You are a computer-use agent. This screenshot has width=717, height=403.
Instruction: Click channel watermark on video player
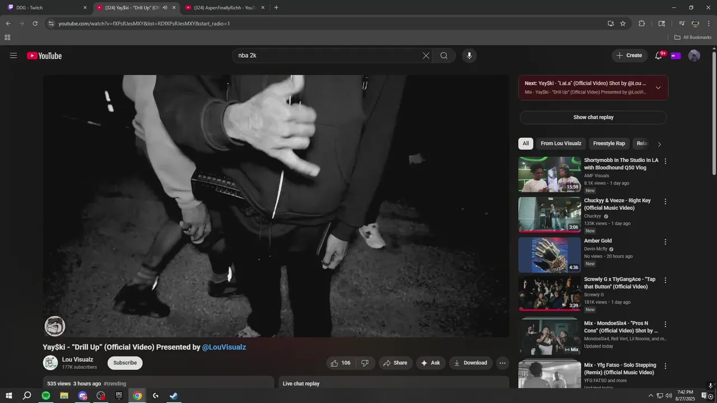[55, 326]
